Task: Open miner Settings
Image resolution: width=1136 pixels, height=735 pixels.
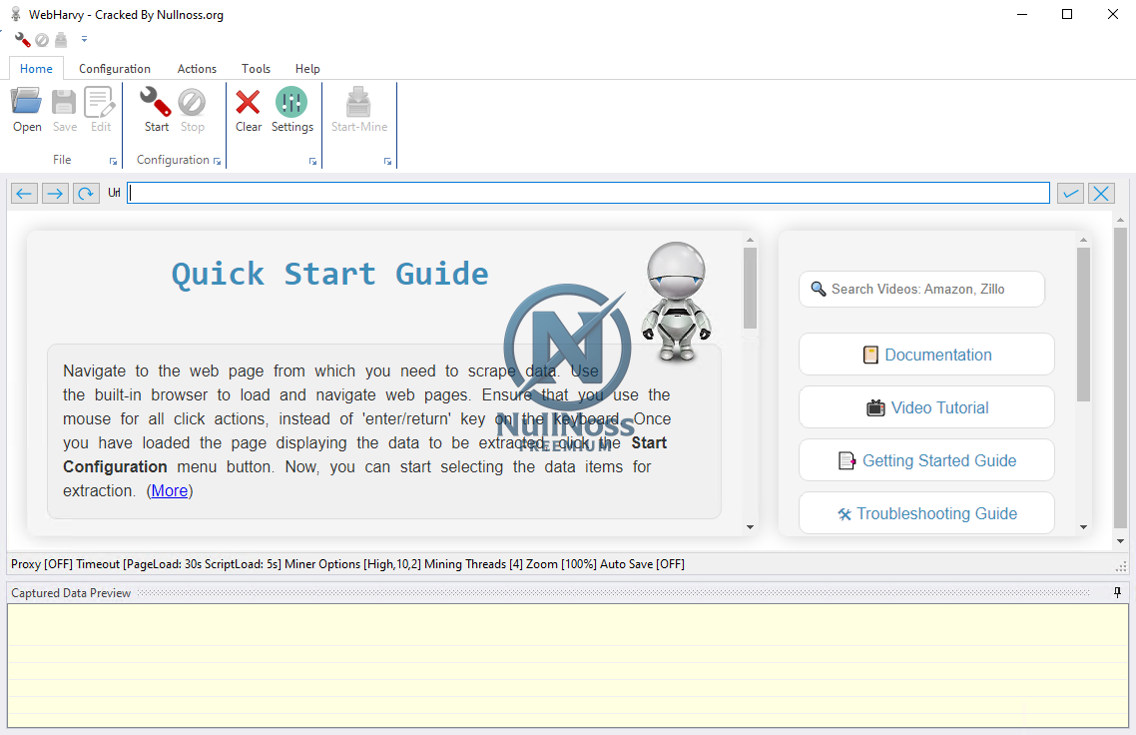Action: point(291,110)
